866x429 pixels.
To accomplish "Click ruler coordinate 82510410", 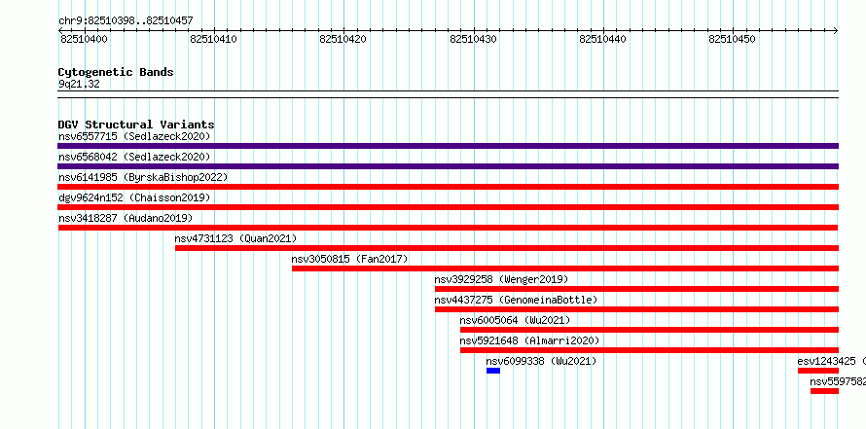I will tap(213, 39).
